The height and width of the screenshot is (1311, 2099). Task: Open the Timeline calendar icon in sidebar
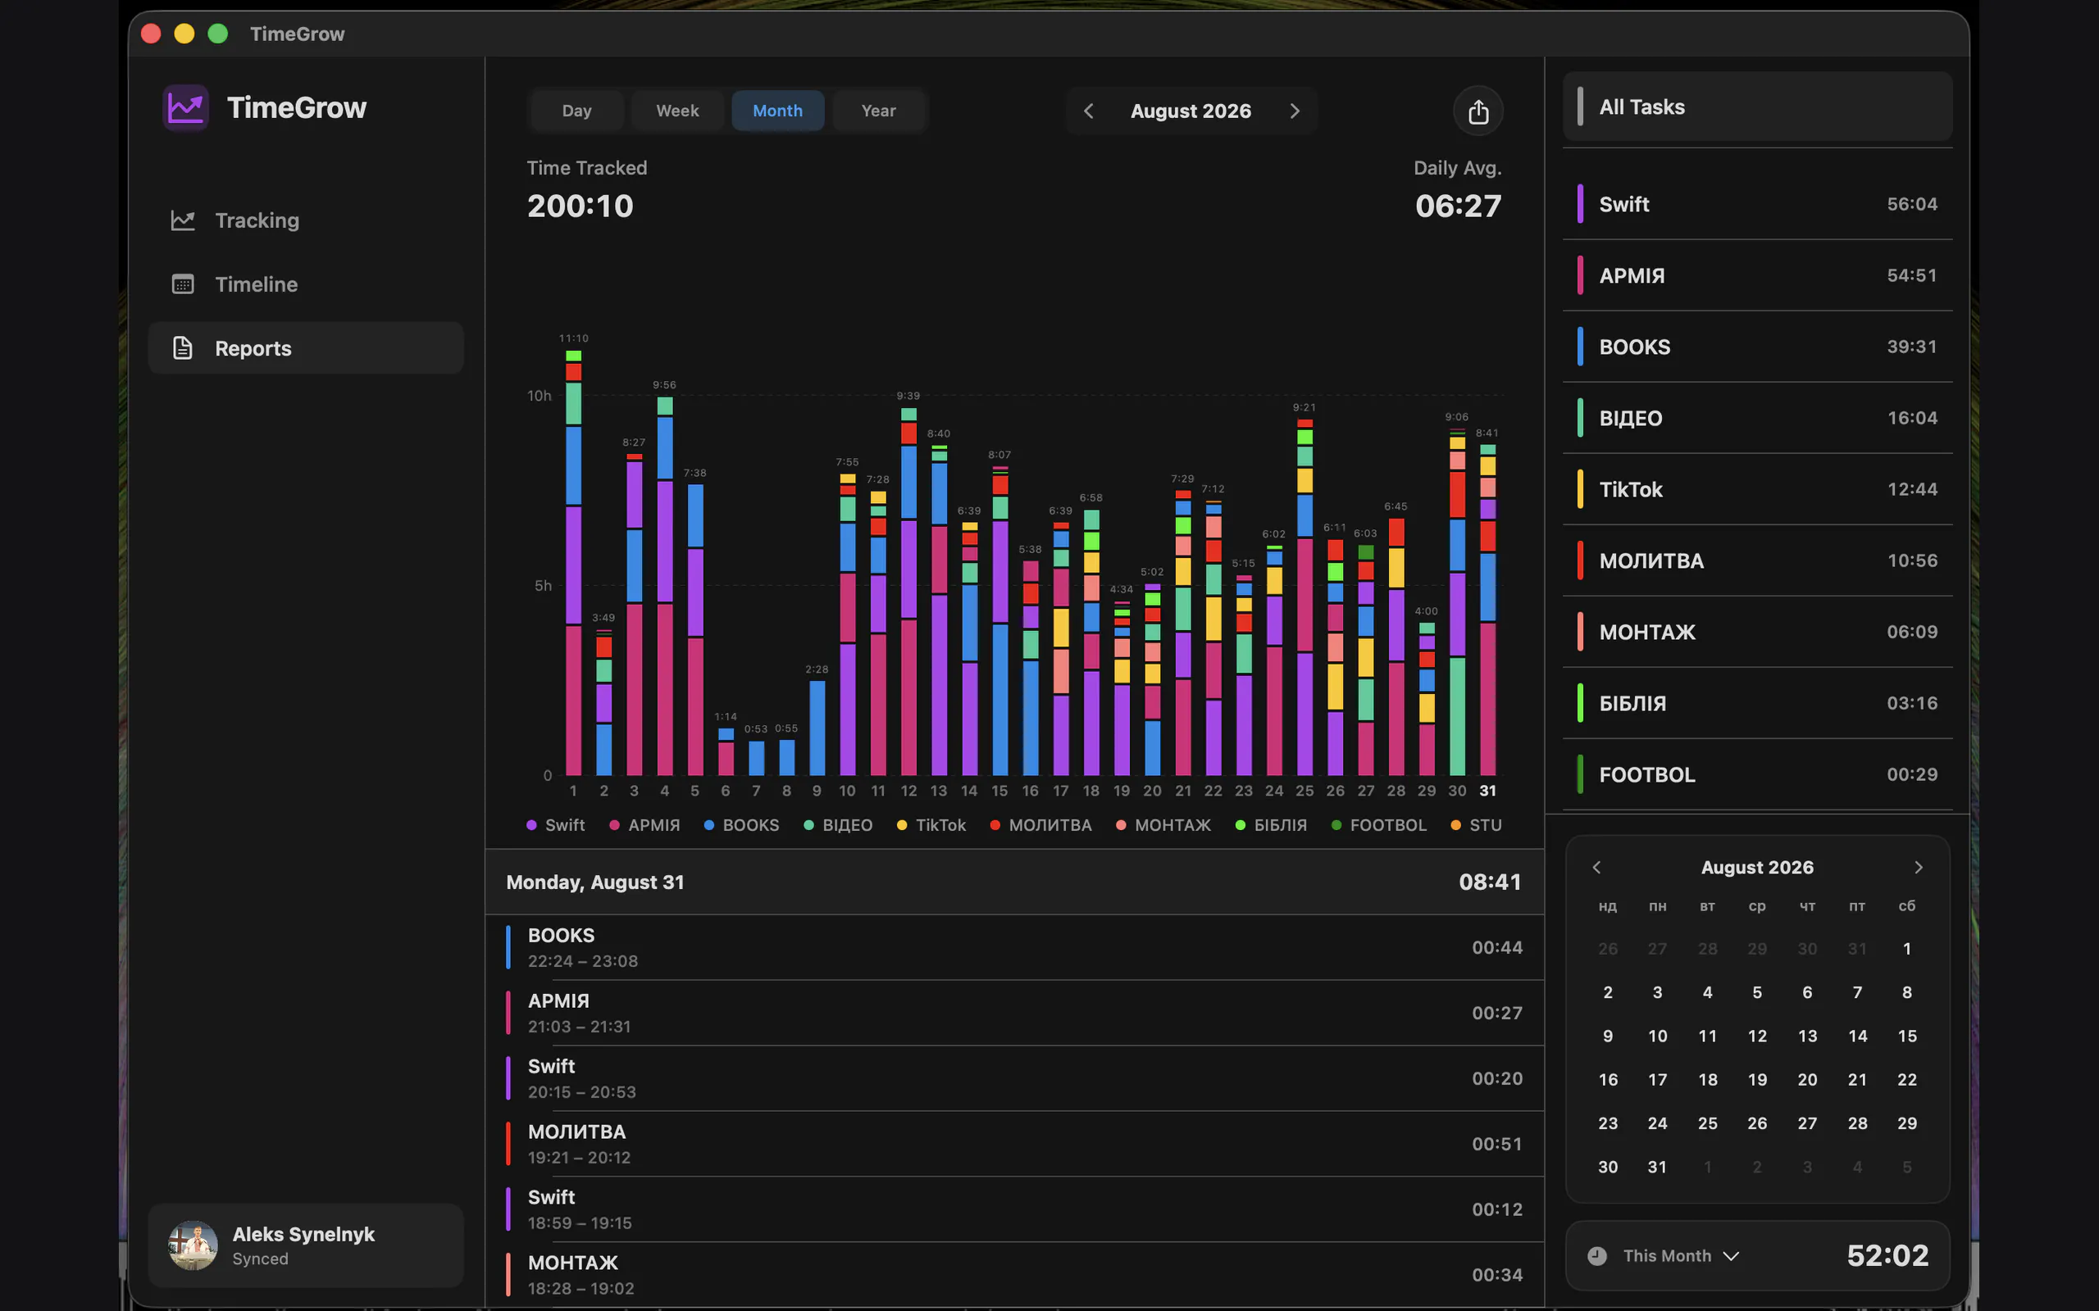(x=183, y=284)
